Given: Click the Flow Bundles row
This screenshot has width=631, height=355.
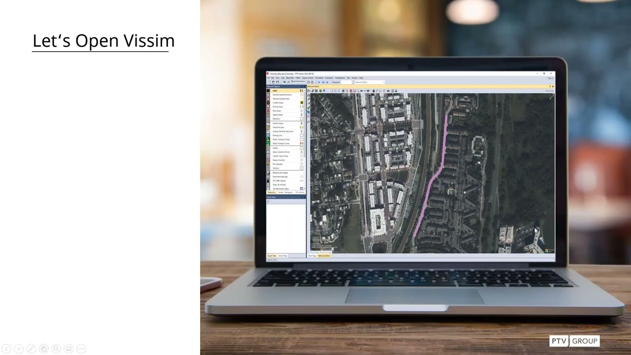Looking at the screenshot, I should click(286, 164).
